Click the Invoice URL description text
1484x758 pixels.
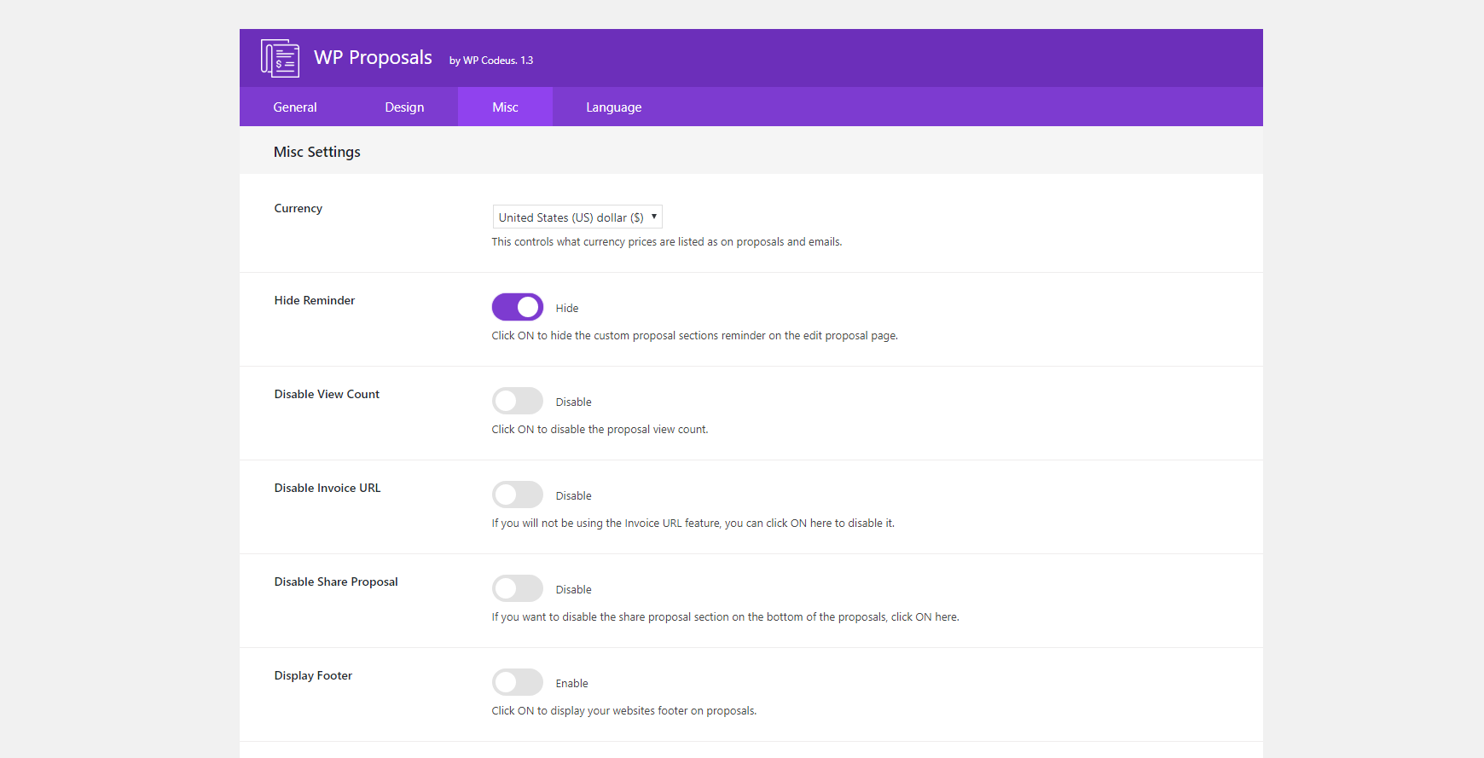pos(693,524)
